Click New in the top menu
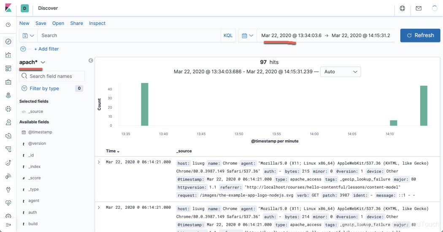The width and height of the screenshot is (443, 232). (x=24, y=24)
